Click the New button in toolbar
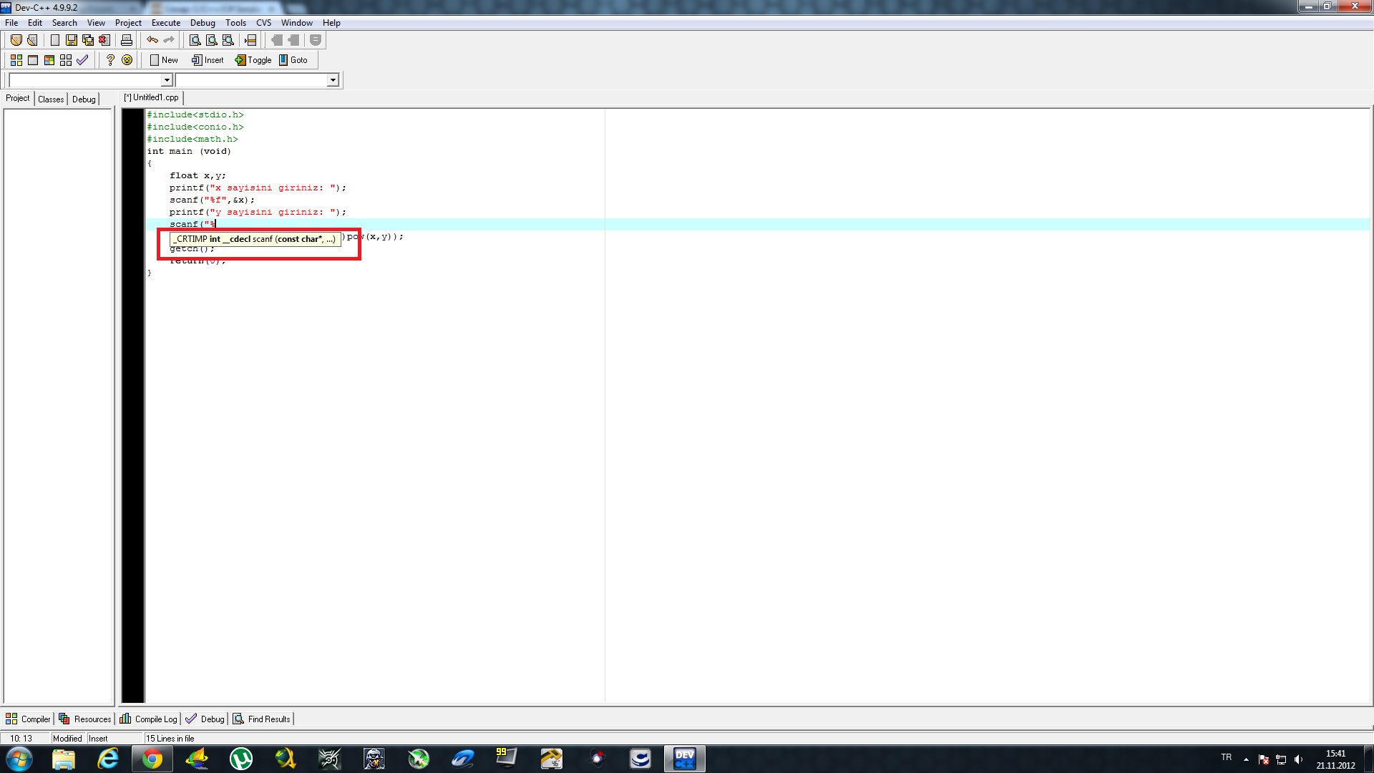 pos(164,60)
